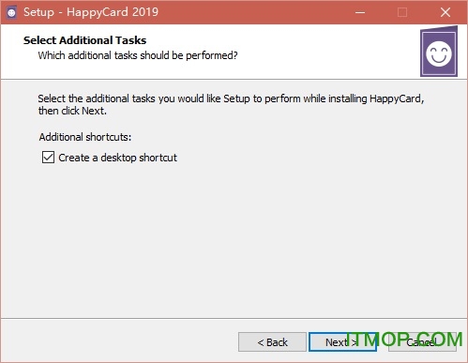Click the grayed-out maximize window button
Image resolution: width=468 pixels, height=363 pixels.
(402, 12)
